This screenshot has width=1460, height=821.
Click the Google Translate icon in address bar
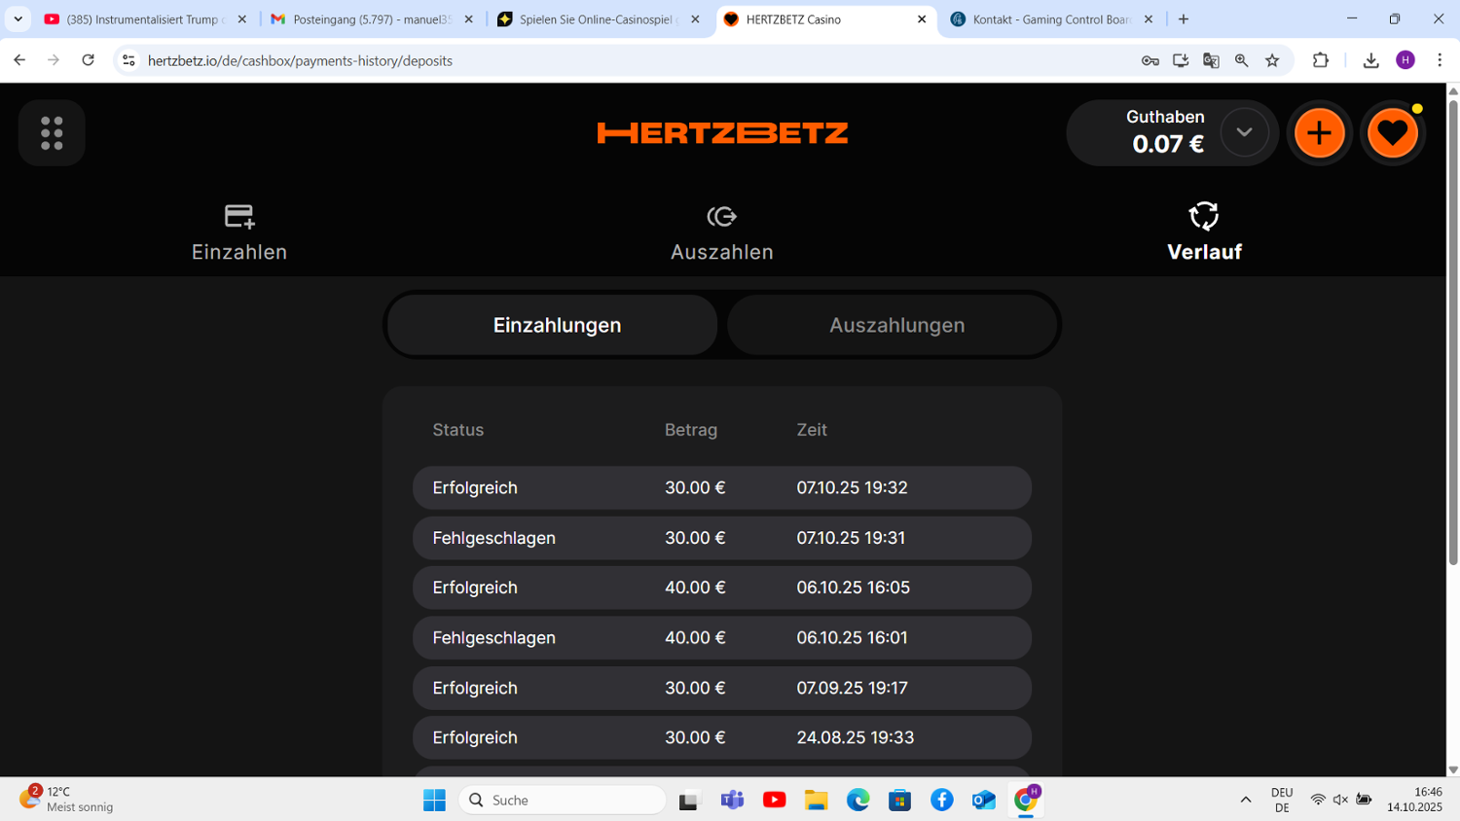pyautogui.click(x=1211, y=60)
